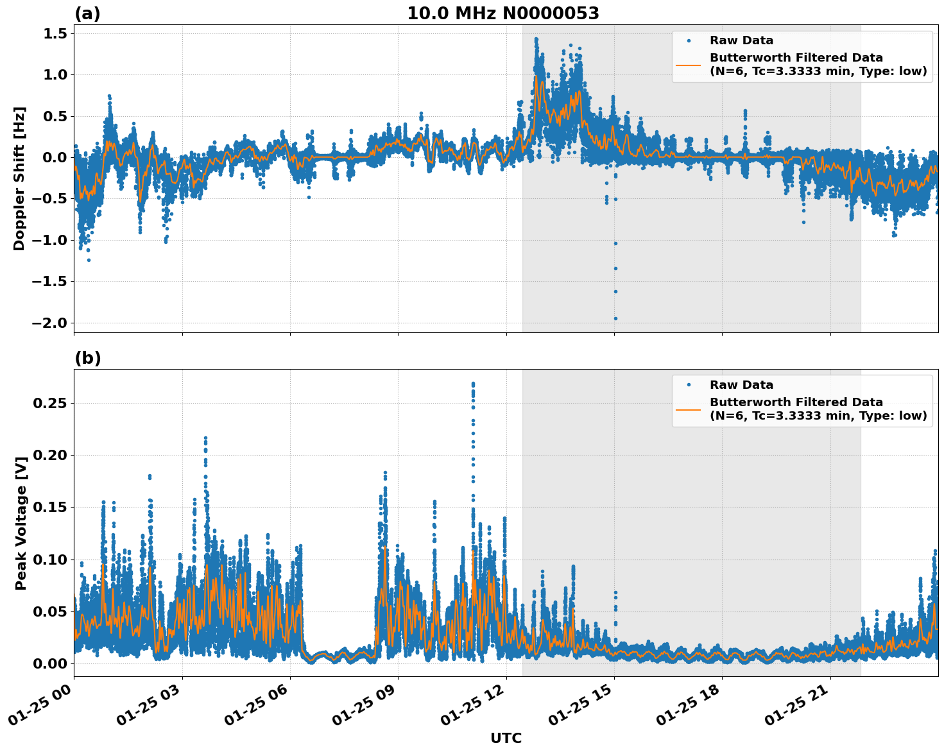
Task: Click the '0.0' tick label on the Doppler Shift axis
Action: [55, 157]
